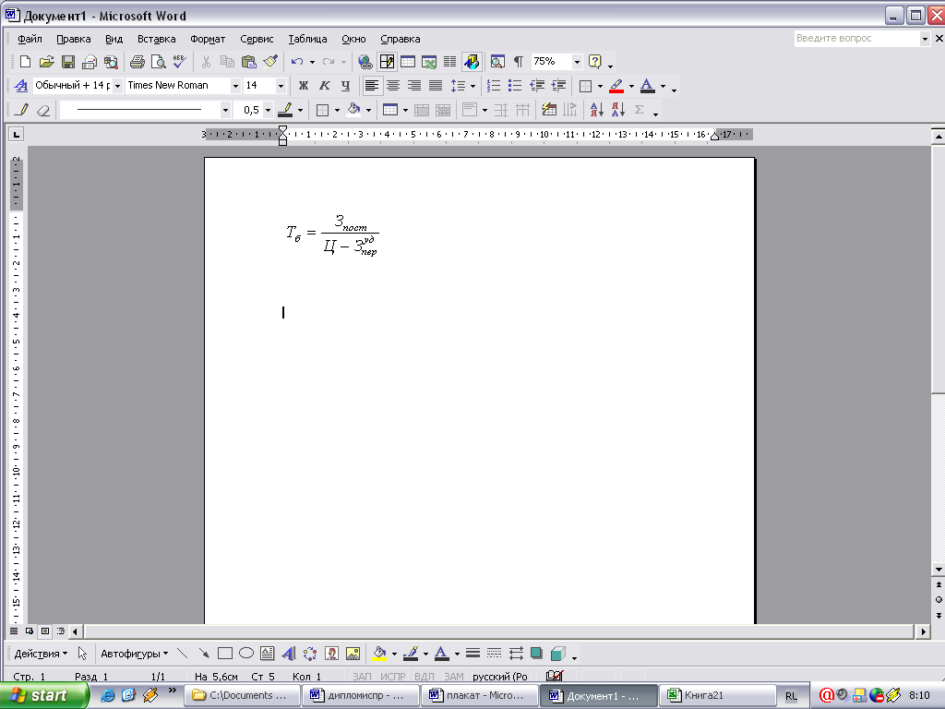This screenshot has width=945, height=709.
Task: Switch to Книга21 Excel window
Action: coord(718,695)
